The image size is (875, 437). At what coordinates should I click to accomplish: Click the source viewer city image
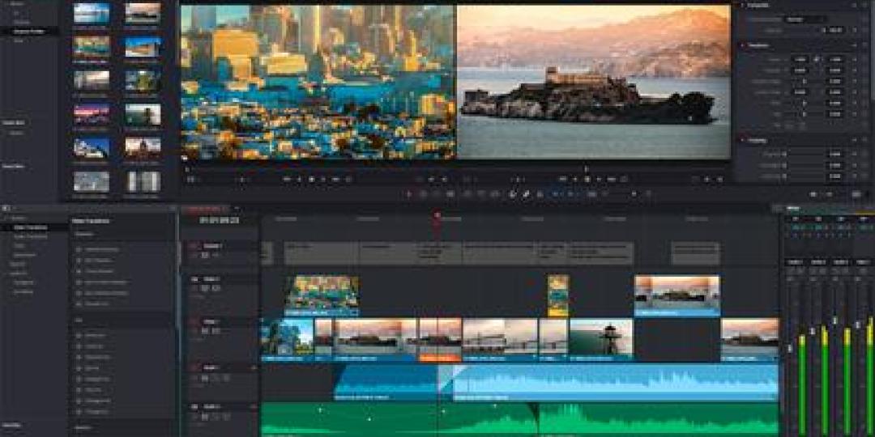coord(318,83)
